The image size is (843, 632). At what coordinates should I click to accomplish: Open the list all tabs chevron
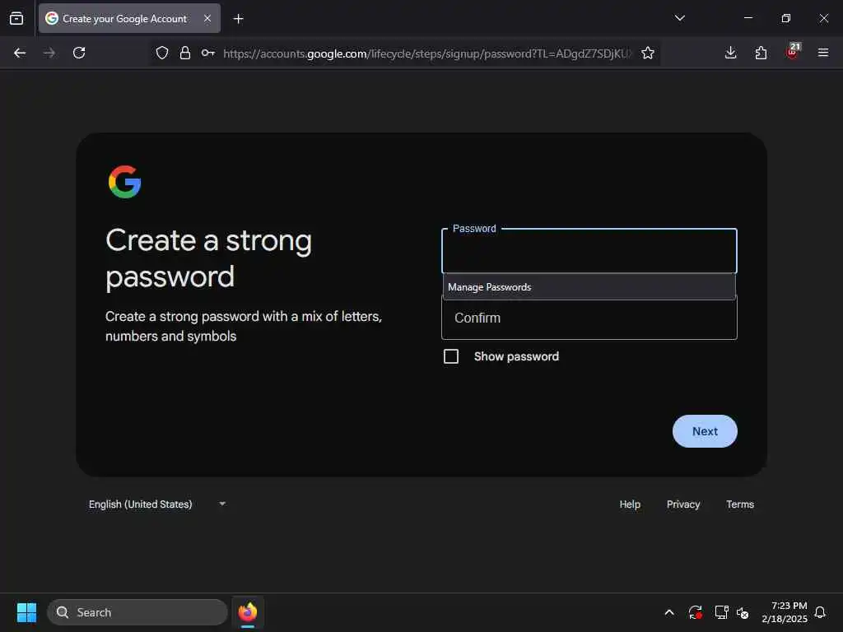point(679,18)
